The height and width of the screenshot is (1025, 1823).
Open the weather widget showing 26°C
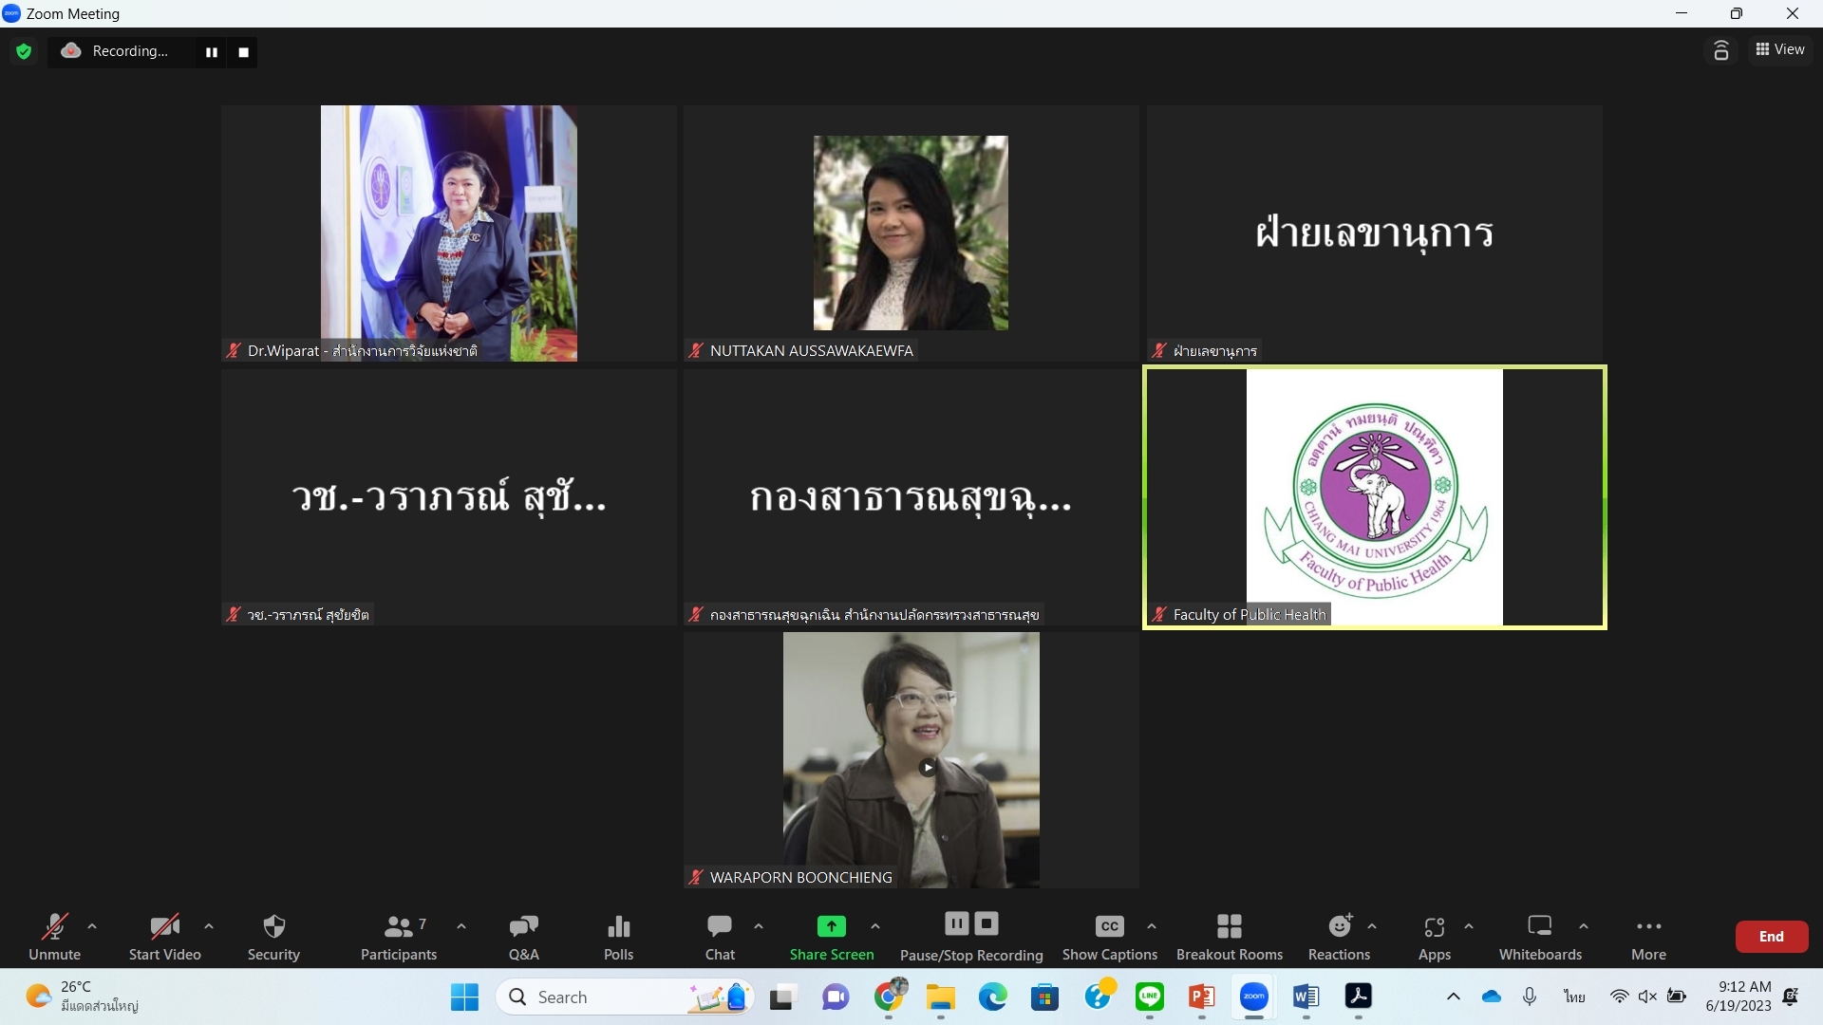pos(83,997)
